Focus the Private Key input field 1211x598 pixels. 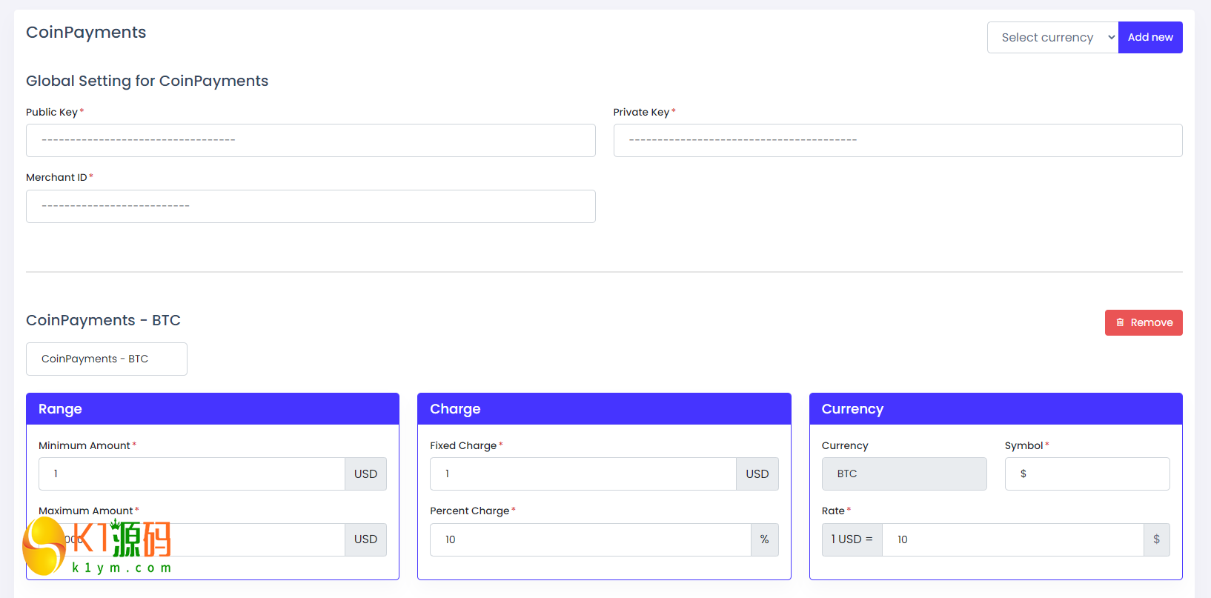point(898,140)
